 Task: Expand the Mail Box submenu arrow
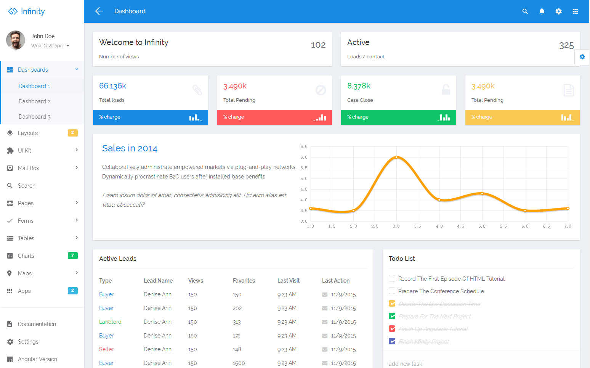77,168
